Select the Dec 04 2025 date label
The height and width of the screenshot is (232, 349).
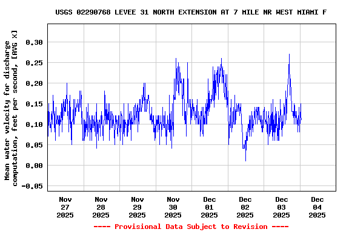pyautogui.click(x=317, y=207)
